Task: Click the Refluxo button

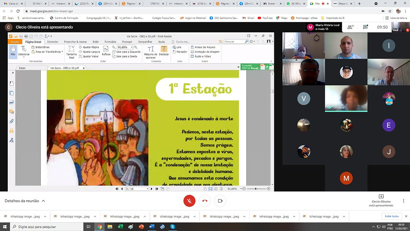Action: coord(106,51)
